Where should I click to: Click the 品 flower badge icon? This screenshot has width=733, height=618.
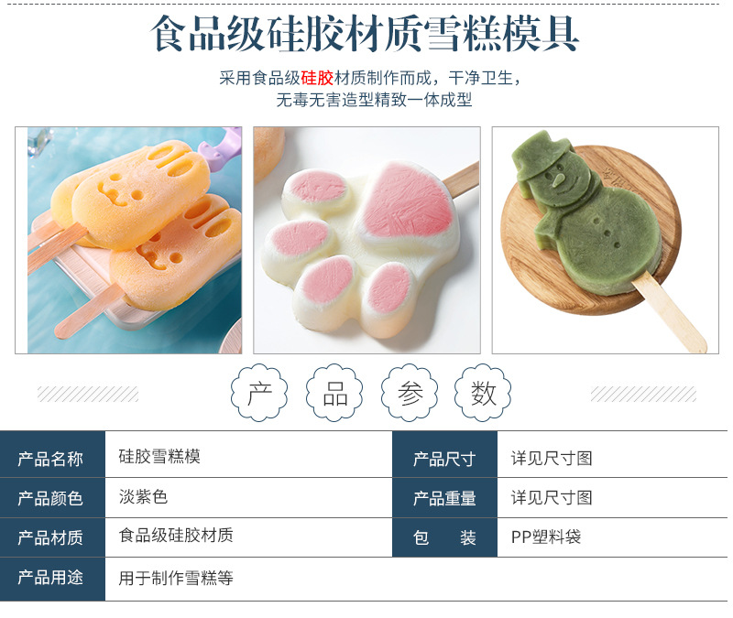(x=334, y=393)
